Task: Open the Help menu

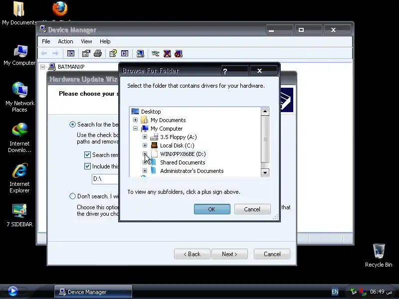Action: pos(105,41)
